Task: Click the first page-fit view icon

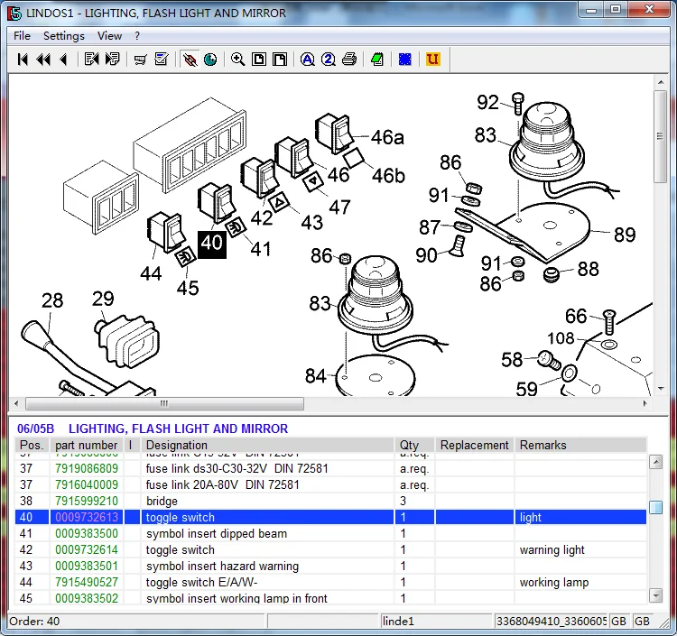Action: tap(259, 60)
